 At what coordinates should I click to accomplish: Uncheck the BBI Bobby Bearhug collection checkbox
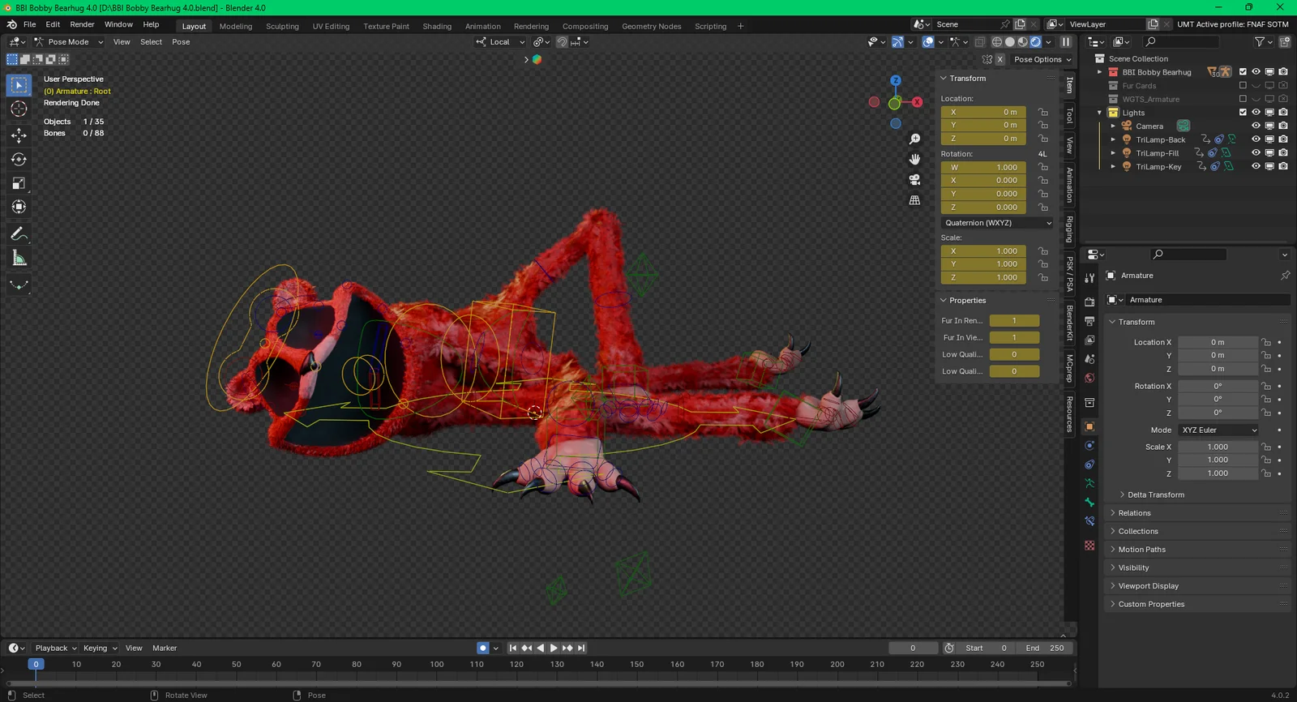(1243, 72)
